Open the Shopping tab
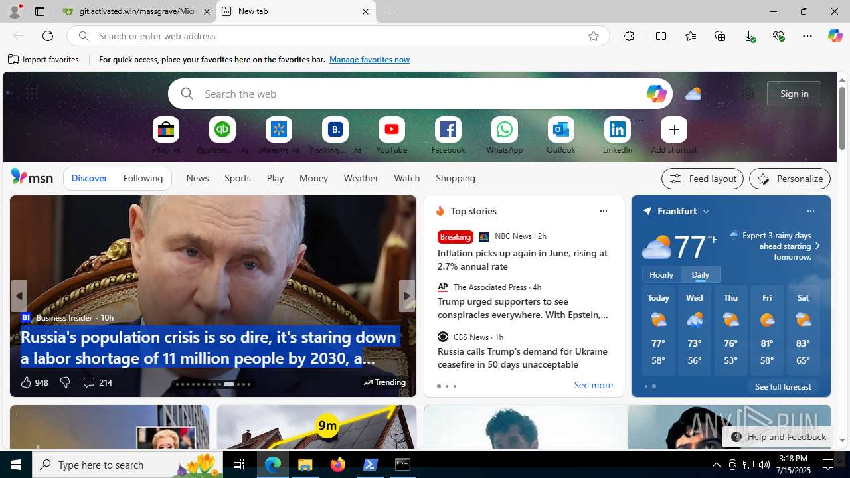 pos(456,178)
